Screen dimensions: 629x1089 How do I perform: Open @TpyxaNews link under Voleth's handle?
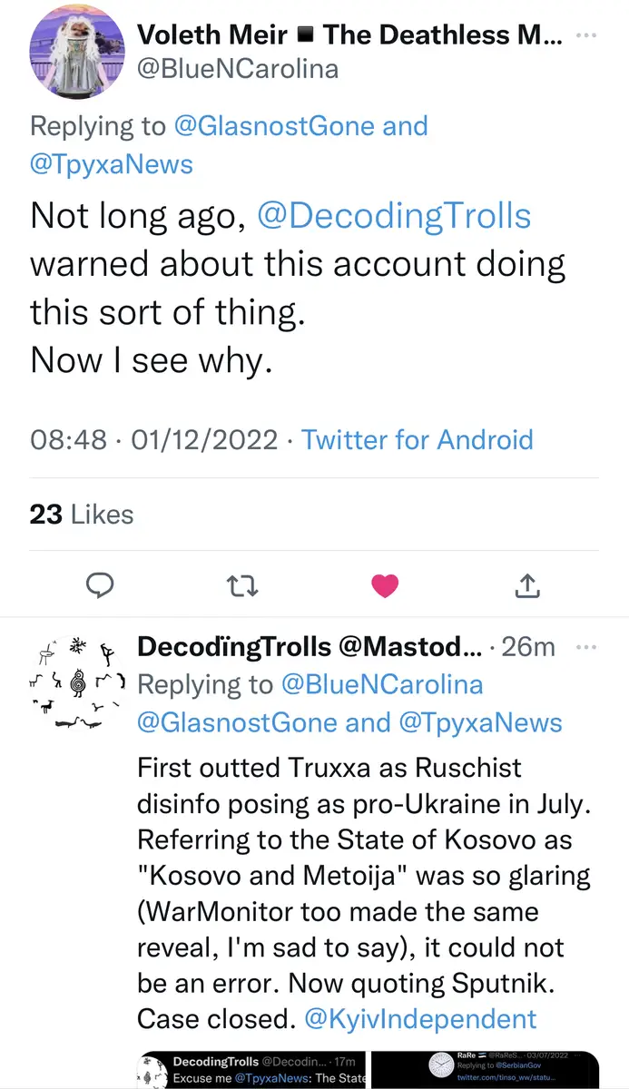(x=112, y=163)
